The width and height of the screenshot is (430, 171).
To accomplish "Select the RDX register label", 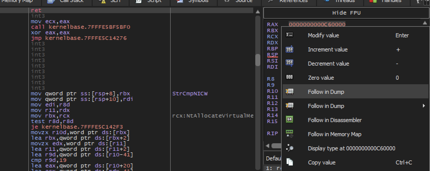I will tap(272, 43).
